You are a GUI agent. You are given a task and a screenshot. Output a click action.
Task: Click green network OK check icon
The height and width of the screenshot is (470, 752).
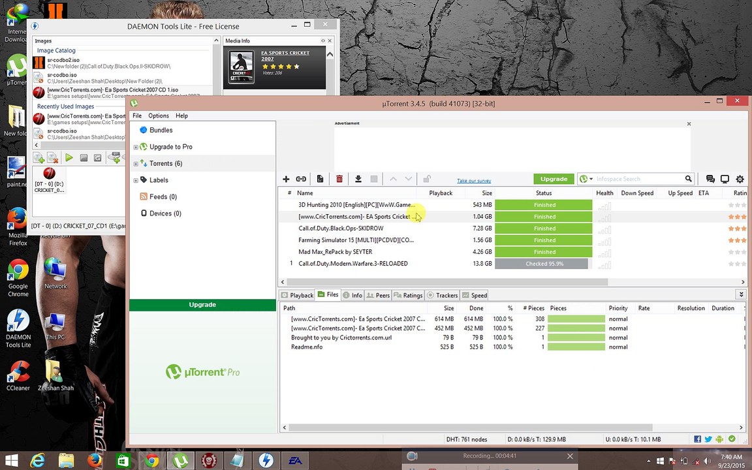point(732,439)
